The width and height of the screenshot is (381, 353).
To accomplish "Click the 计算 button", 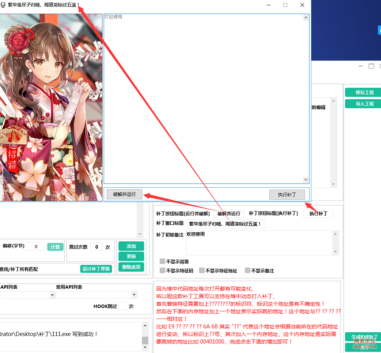I will [55, 247].
